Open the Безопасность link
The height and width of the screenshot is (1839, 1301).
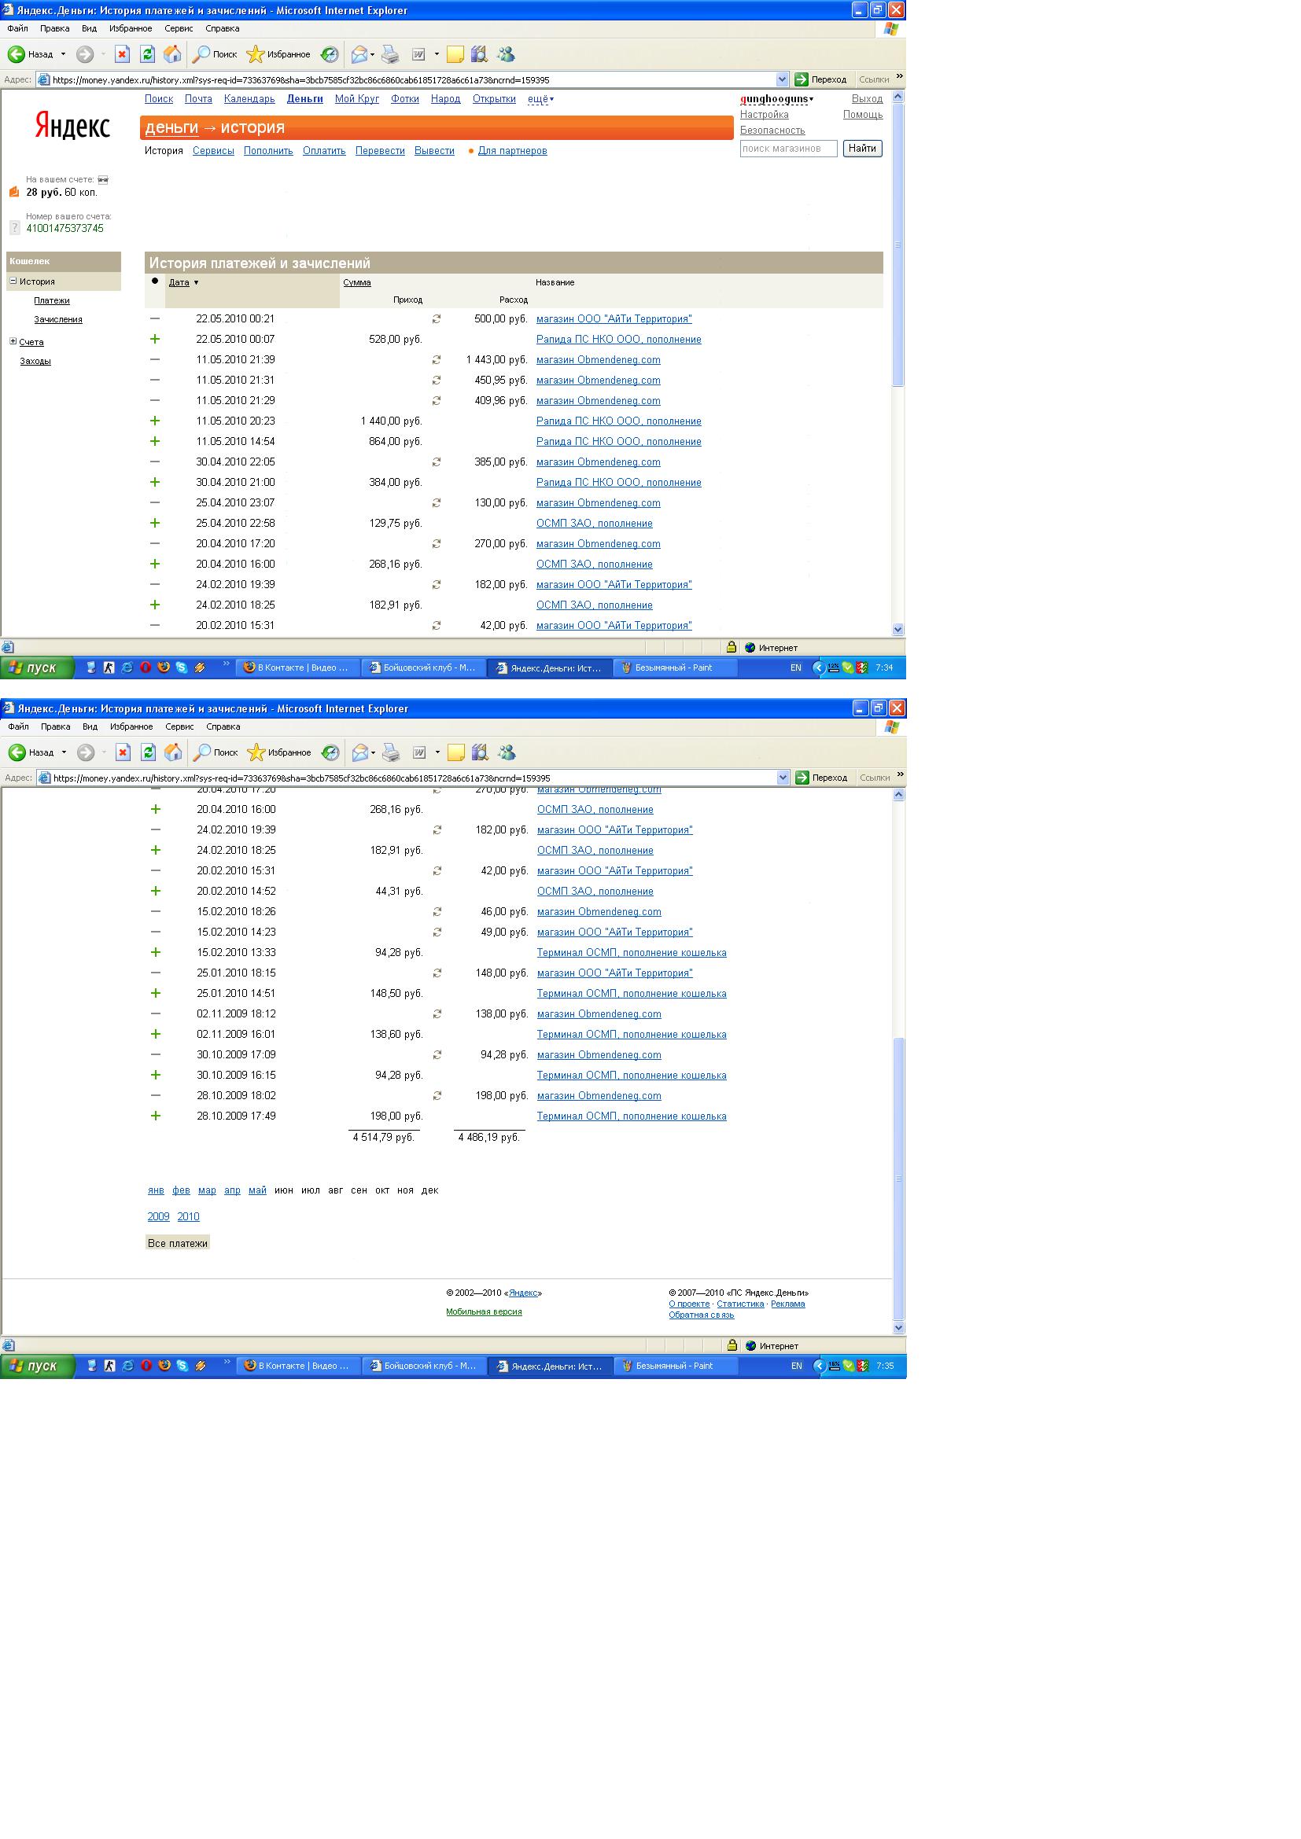click(772, 130)
